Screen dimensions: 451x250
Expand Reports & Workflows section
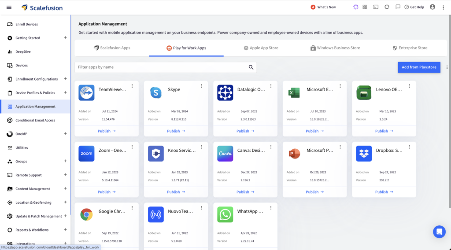(x=65, y=230)
